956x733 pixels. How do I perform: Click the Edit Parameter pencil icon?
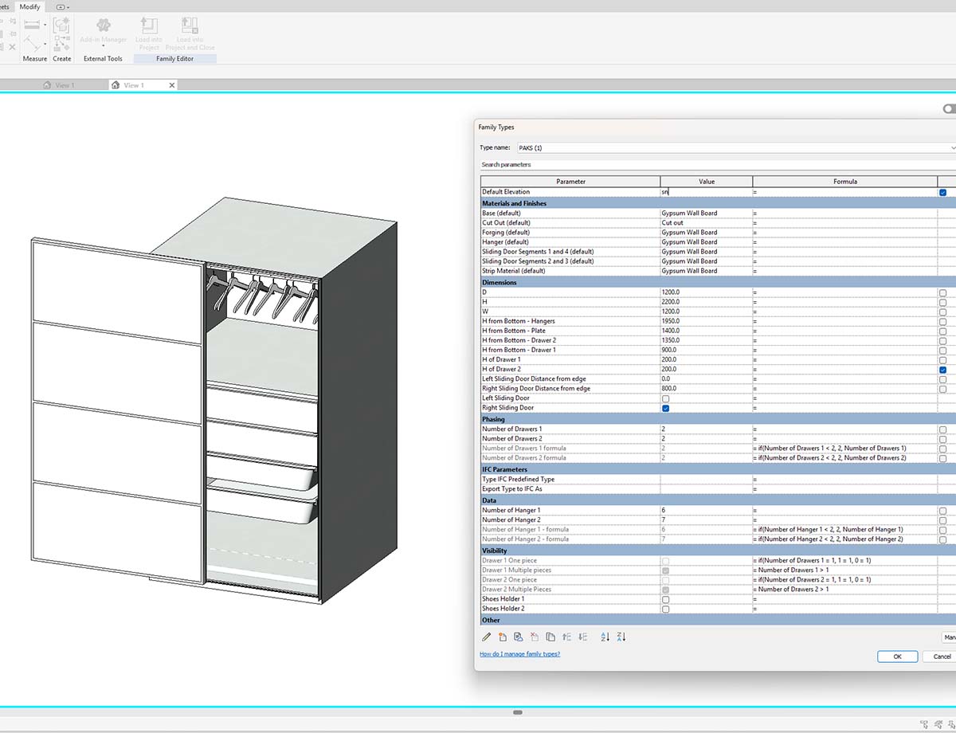487,637
